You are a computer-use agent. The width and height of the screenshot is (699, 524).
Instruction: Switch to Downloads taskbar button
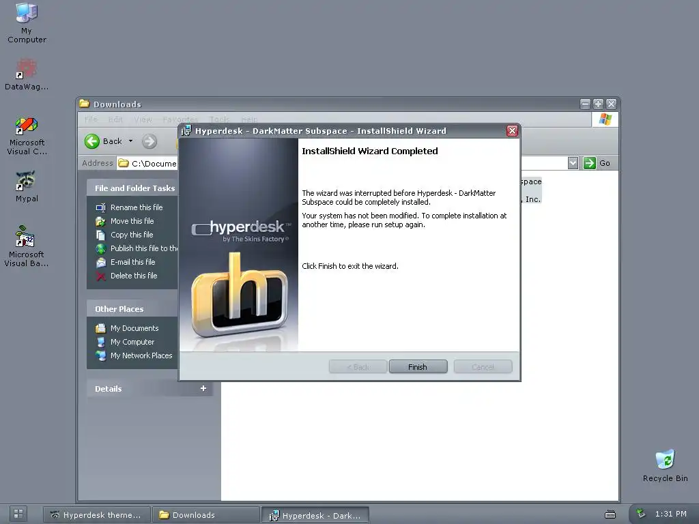pyautogui.click(x=205, y=515)
